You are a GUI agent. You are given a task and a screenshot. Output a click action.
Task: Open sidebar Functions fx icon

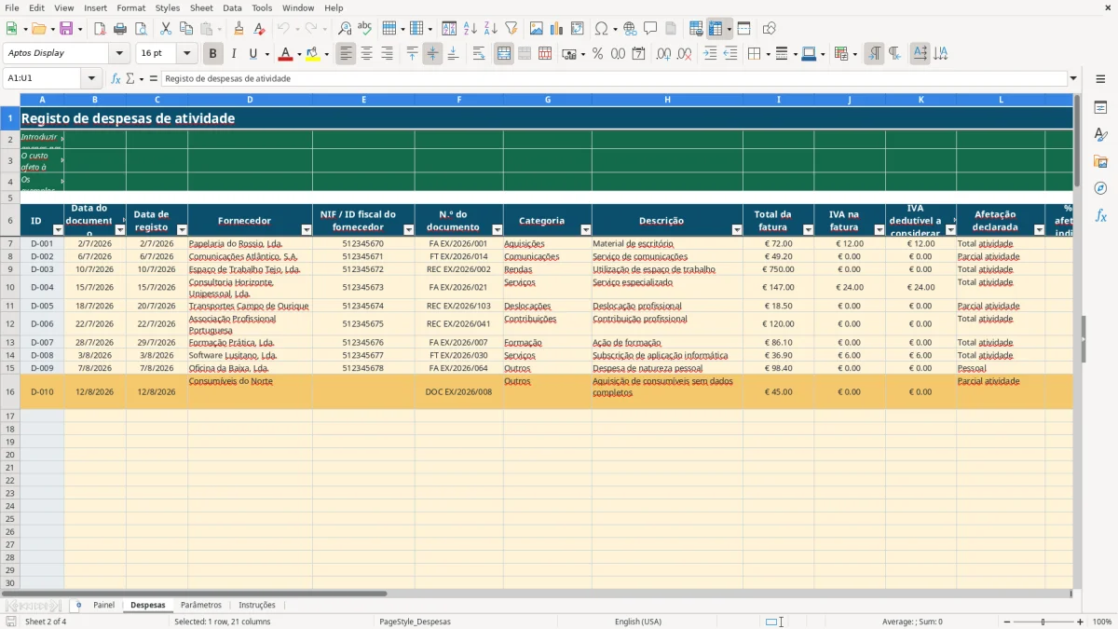(1100, 215)
